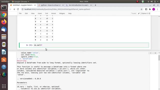The image size is (160, 90).
Task: Close the Untitled Jupyter Notebook tab
Action: point(35,5)
